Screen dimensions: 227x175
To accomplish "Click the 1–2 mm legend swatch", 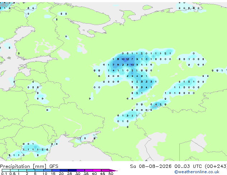I will tap(23, 170).
